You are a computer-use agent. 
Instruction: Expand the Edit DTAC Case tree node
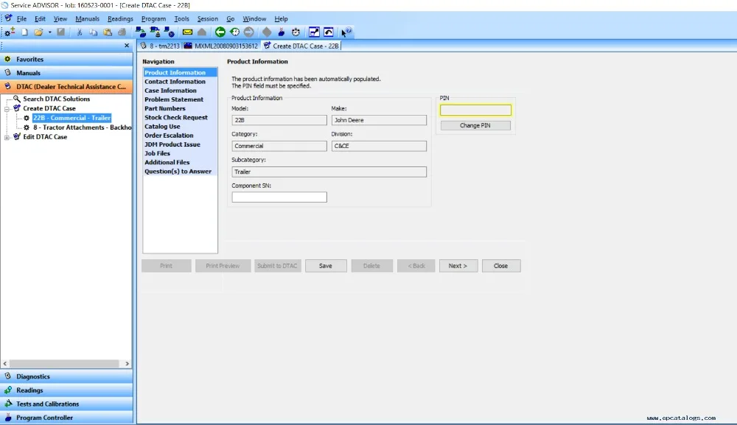coord(7,137)
